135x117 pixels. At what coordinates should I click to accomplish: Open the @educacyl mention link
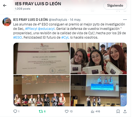point(46,29)
